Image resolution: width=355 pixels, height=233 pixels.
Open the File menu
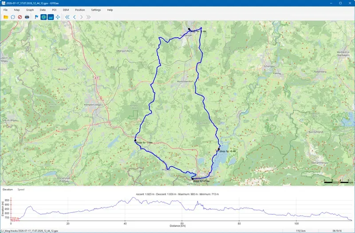pos(5,10)
